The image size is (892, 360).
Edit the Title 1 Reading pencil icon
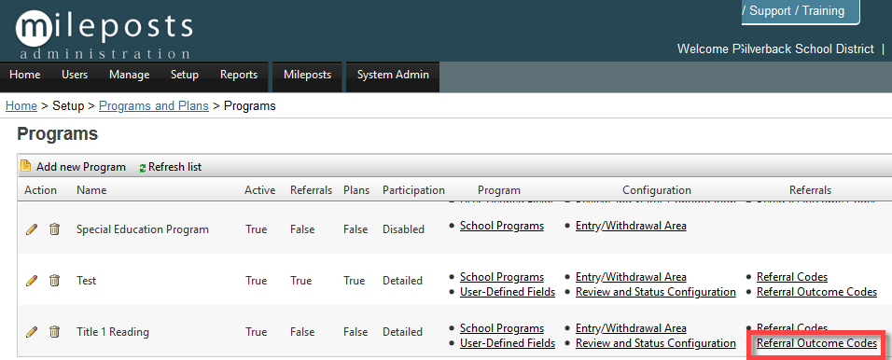point(32,332)
